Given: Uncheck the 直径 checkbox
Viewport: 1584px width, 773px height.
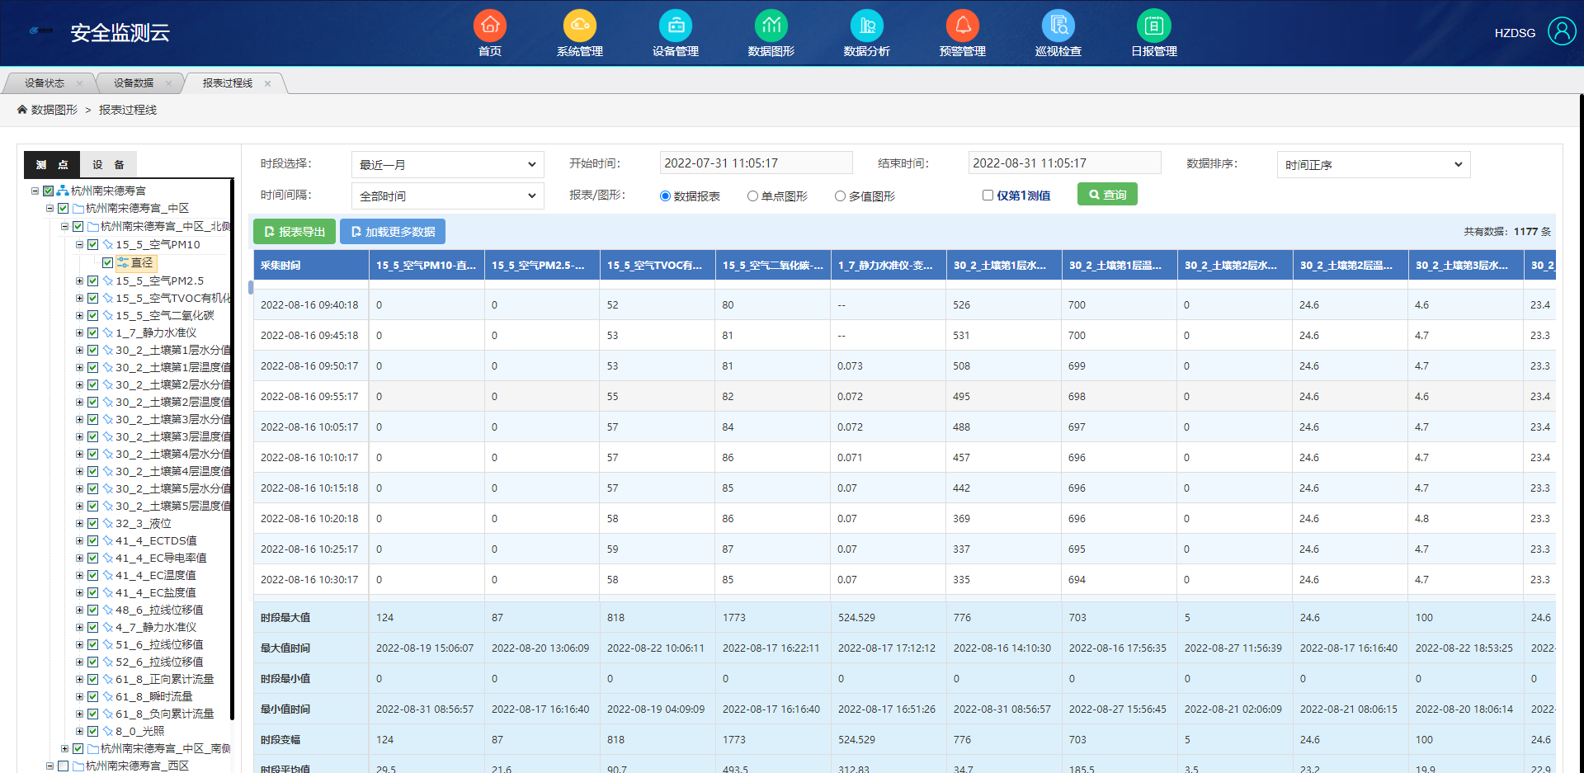Looking at the screenshot, I should point(107,263).
